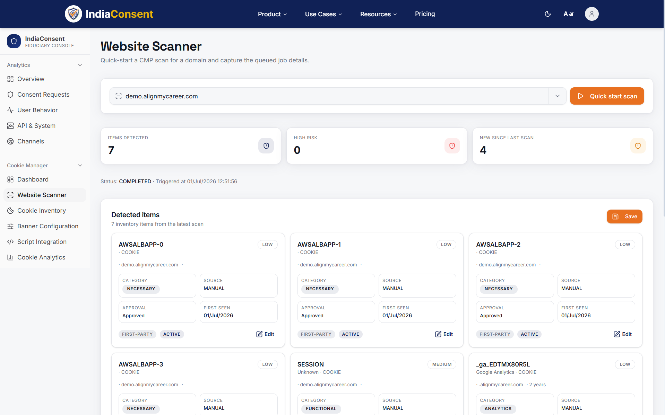Click the Dashboard grid icon

click(x=10, y=179)
